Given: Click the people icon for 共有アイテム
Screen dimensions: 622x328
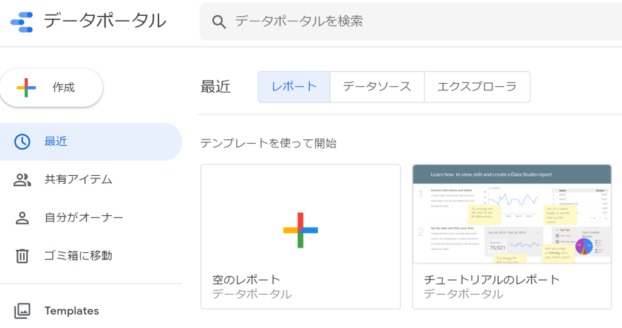Looking at the screenshot, I should point(22,180).
